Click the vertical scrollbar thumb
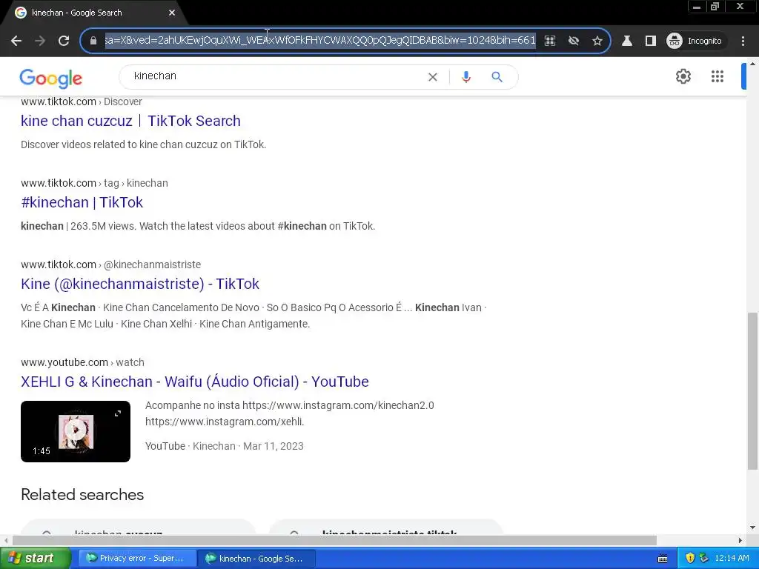759x569 pixels. pos(752,391)
